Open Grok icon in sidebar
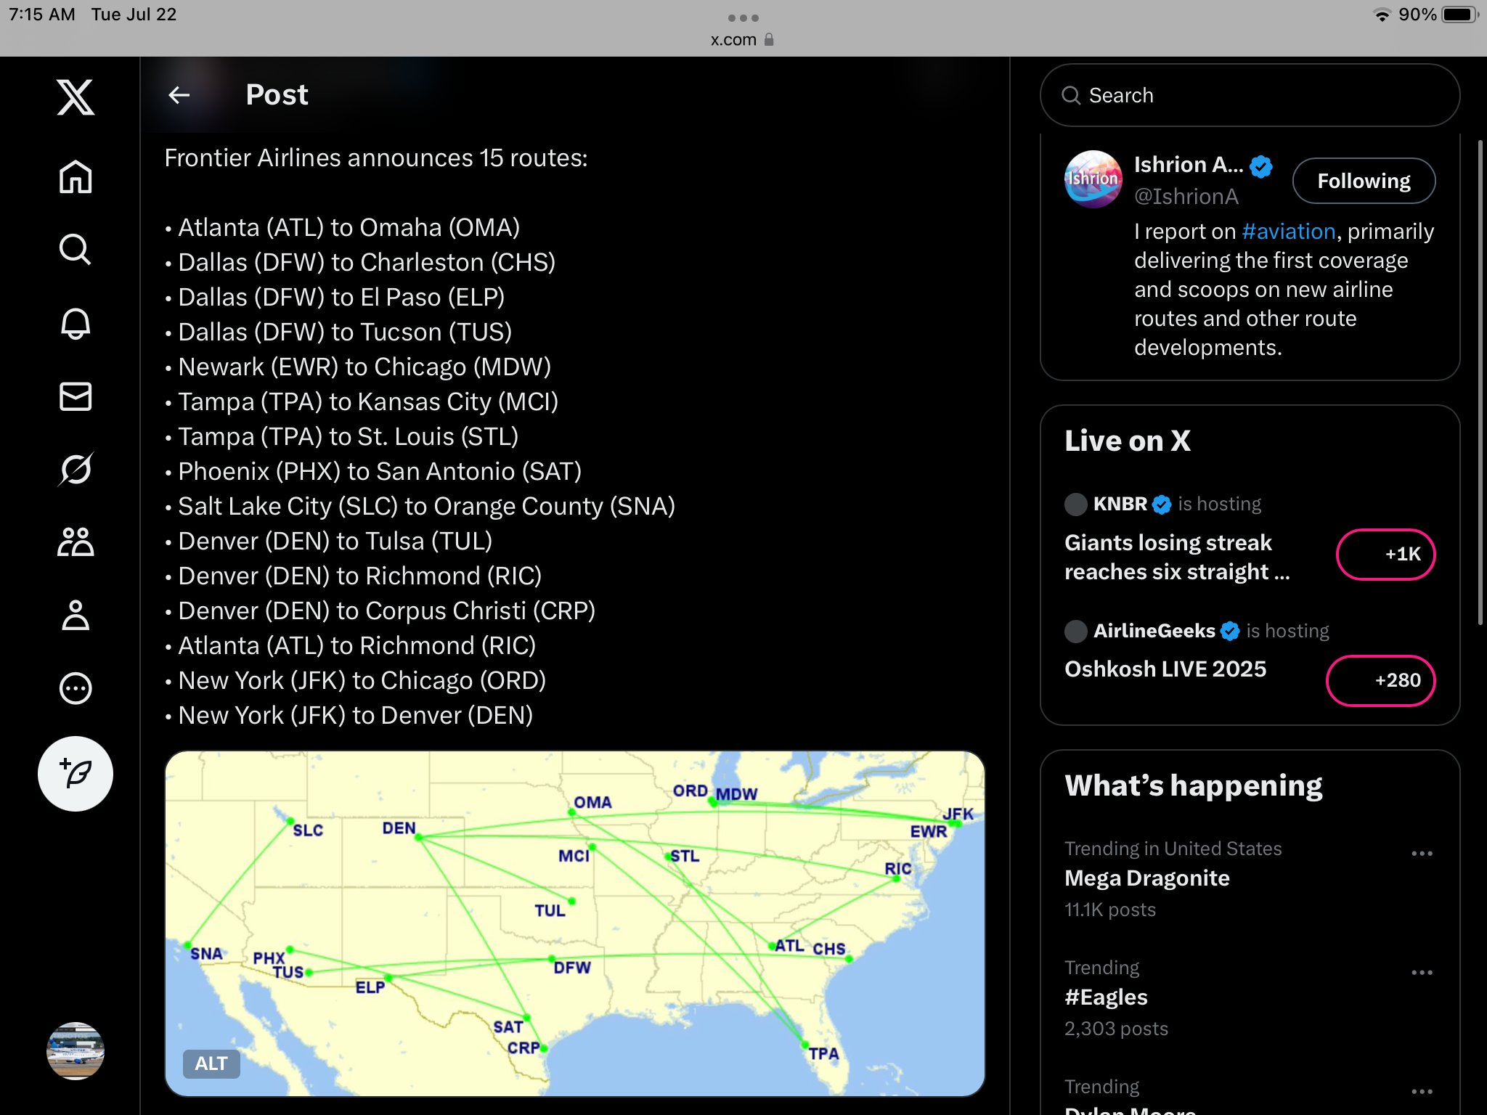The width and height of the screenshot is (1487, 1115). [x=76, y=469]
